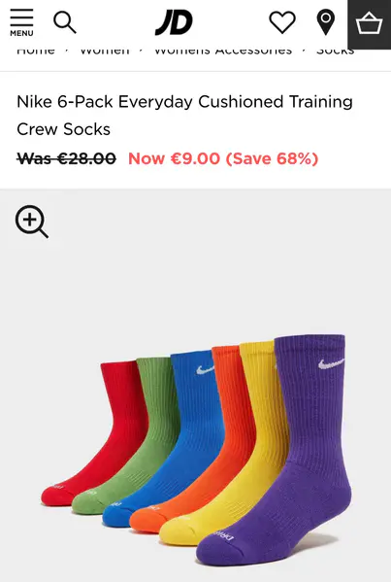
Task: Tap the search magnifier icon
Action: pyautogui.click(x=65, y=22)
